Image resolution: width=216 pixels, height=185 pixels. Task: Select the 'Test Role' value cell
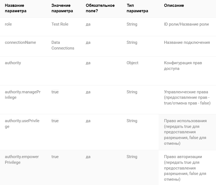coord(60,24)
